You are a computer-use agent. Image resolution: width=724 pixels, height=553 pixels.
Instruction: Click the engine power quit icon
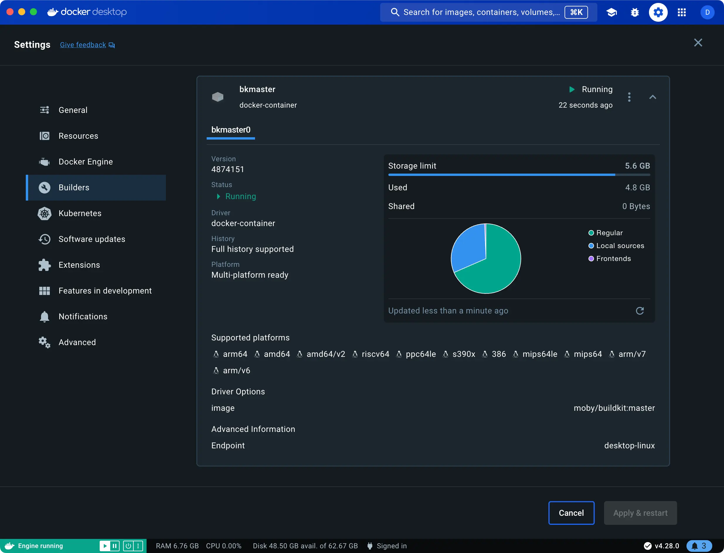coord(128,546)
